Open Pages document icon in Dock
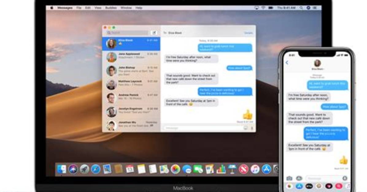367x192 pixels. coord(210,169)
